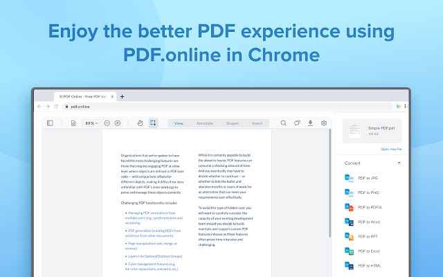Select the PDF Online browser tab
The image size is (443, 277).
pos(85,97)
